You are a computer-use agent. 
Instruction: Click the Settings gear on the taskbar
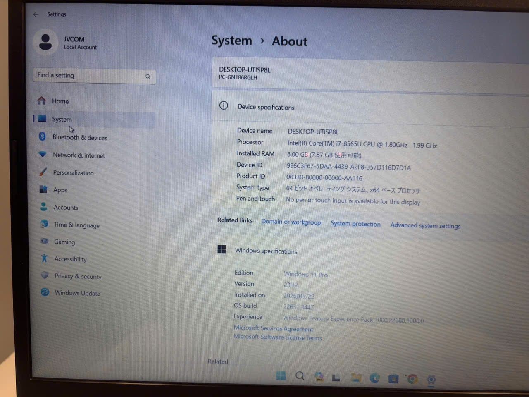(x=431, y=379)
